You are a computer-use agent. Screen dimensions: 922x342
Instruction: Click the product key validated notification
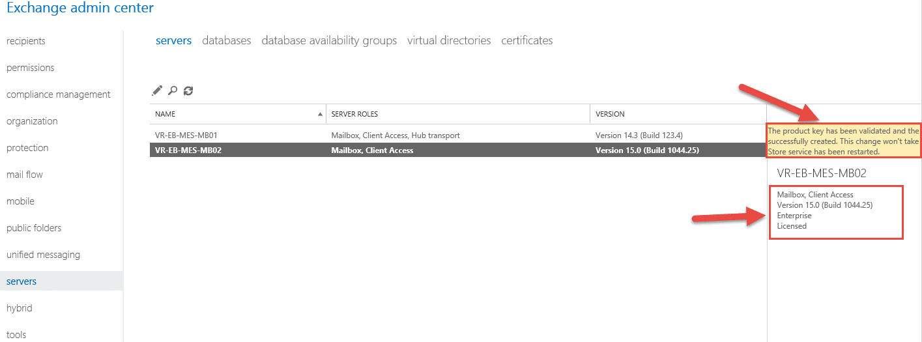coord(844,141)
